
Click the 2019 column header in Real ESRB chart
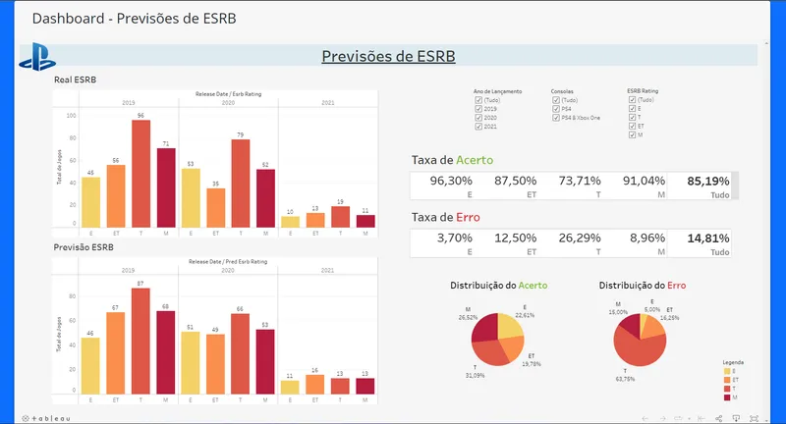click(129, 103)
